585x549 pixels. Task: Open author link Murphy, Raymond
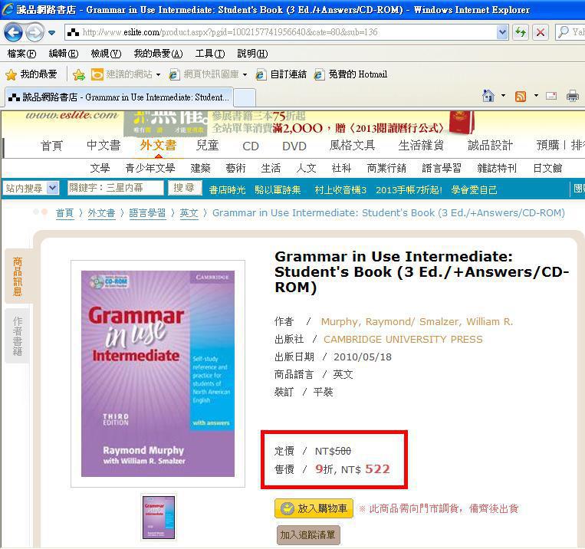366,322
